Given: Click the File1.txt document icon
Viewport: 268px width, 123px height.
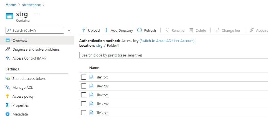Looking at the screenshot, I should click(x=92, y=77).
